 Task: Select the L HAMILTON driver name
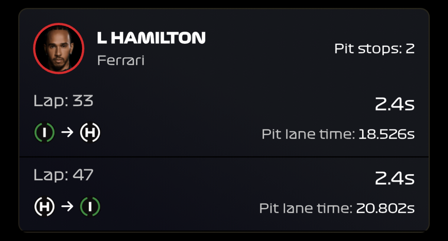(x=151, y=38)
